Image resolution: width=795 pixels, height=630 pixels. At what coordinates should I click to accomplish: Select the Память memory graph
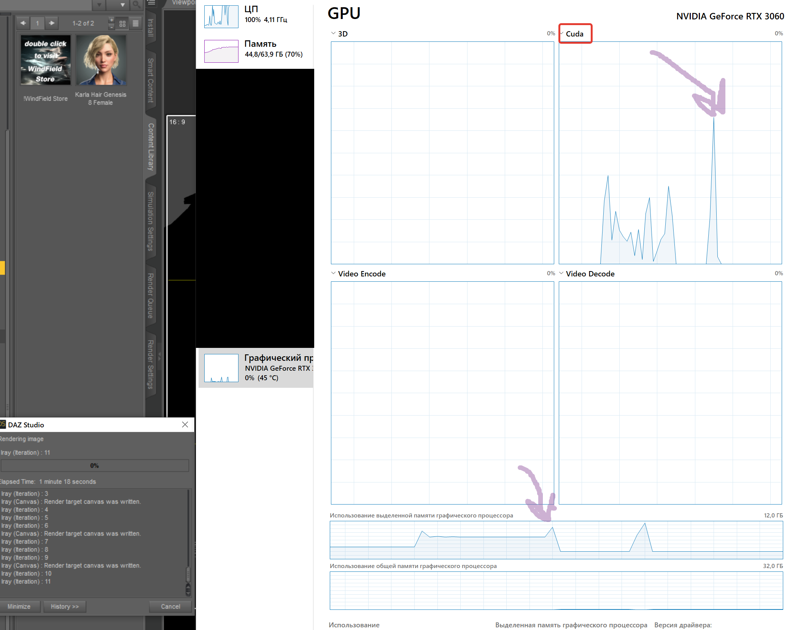221,51
